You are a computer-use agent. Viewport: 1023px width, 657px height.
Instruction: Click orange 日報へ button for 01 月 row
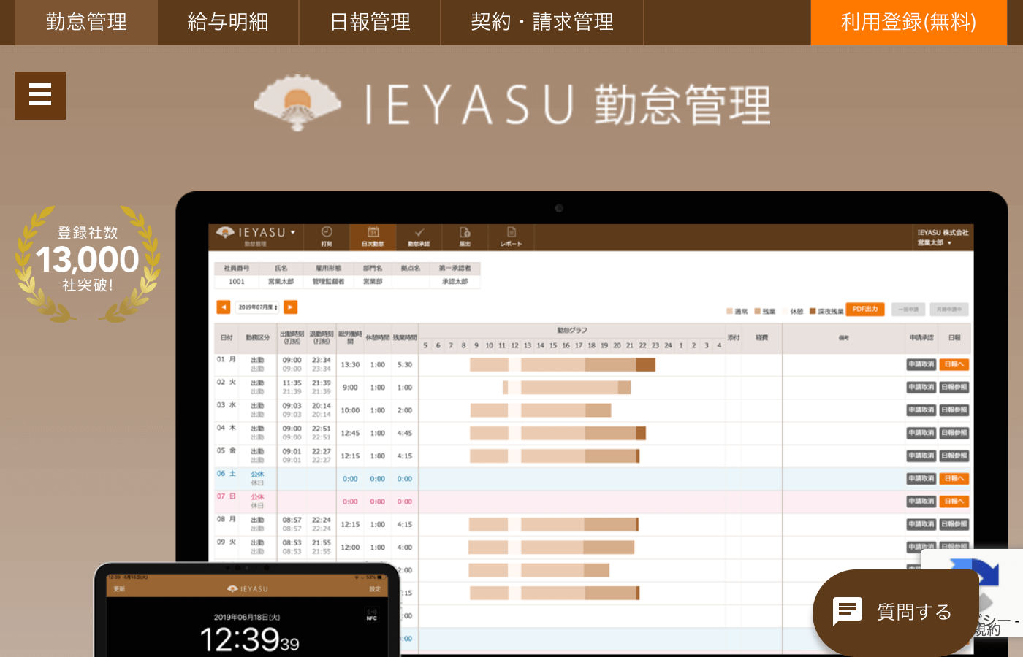click(954, 364)
